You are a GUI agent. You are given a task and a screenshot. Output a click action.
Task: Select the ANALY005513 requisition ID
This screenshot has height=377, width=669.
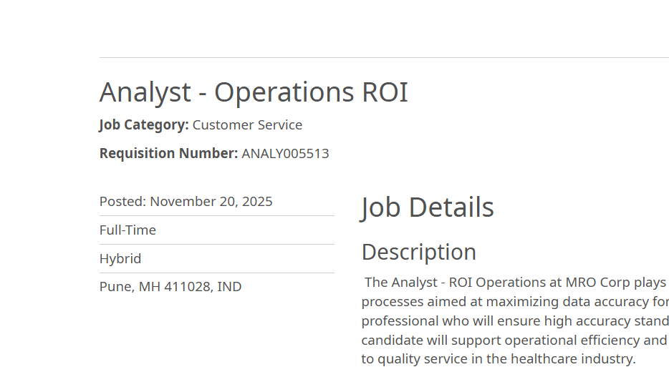click(285, 154)
